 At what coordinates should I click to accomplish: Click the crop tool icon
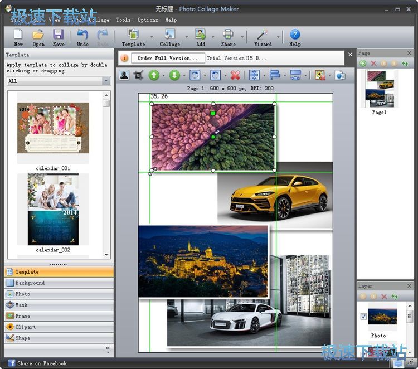click(139, 75)
